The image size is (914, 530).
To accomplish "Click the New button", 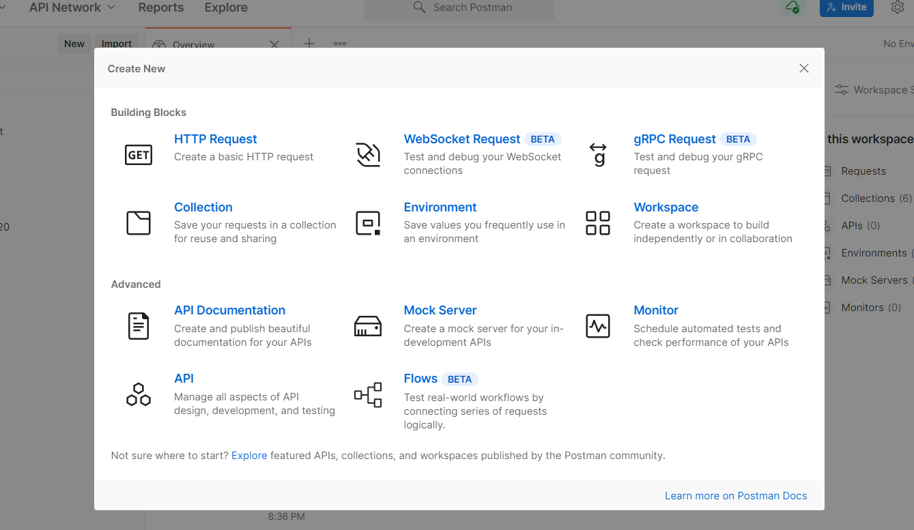I will click(x=74, y=44).
